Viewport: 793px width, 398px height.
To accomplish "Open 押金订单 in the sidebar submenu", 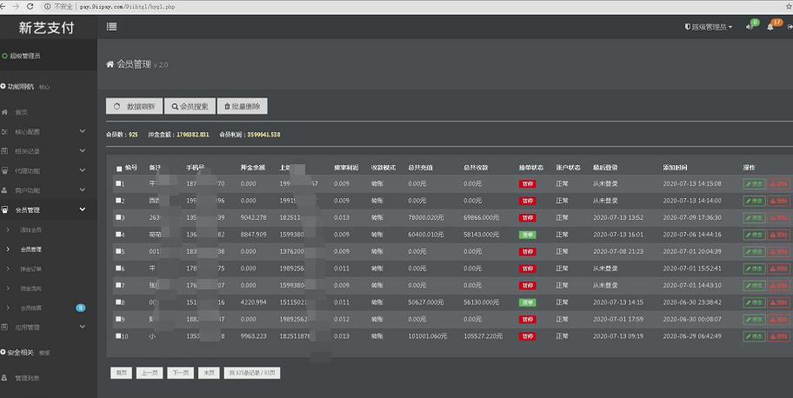I will (x=30, y=269).
